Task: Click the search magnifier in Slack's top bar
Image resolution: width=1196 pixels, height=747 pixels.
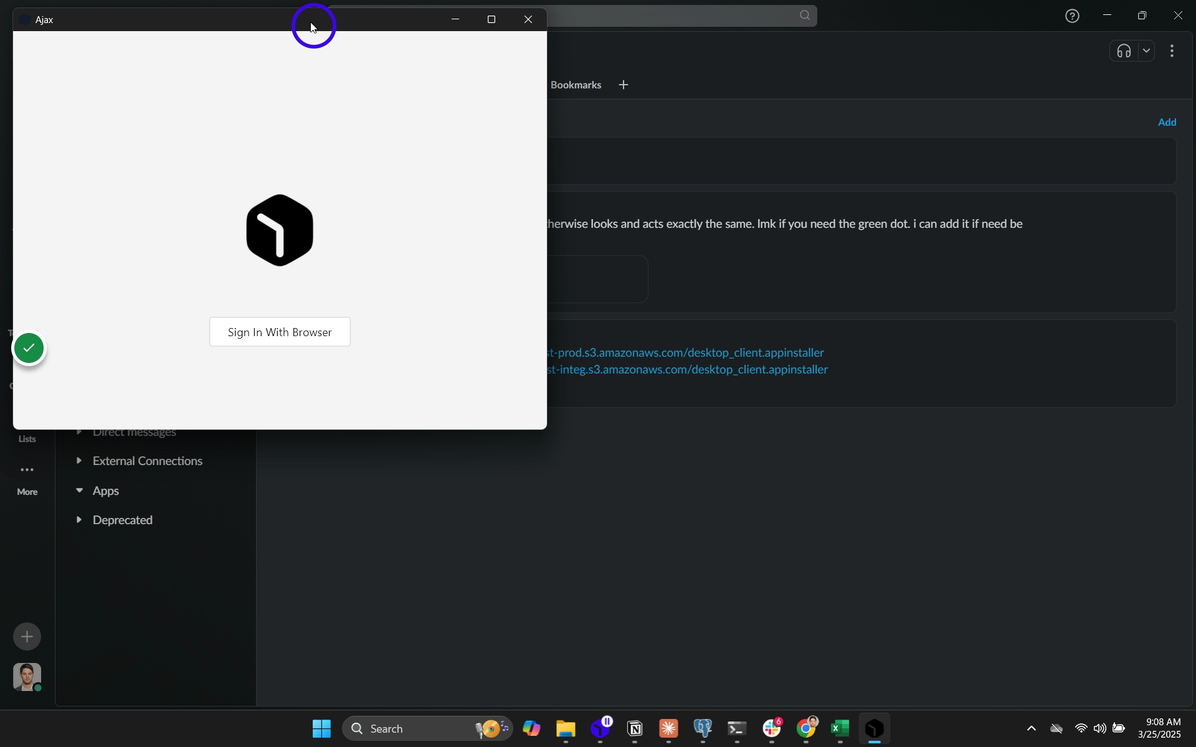Action: point(805,16)
